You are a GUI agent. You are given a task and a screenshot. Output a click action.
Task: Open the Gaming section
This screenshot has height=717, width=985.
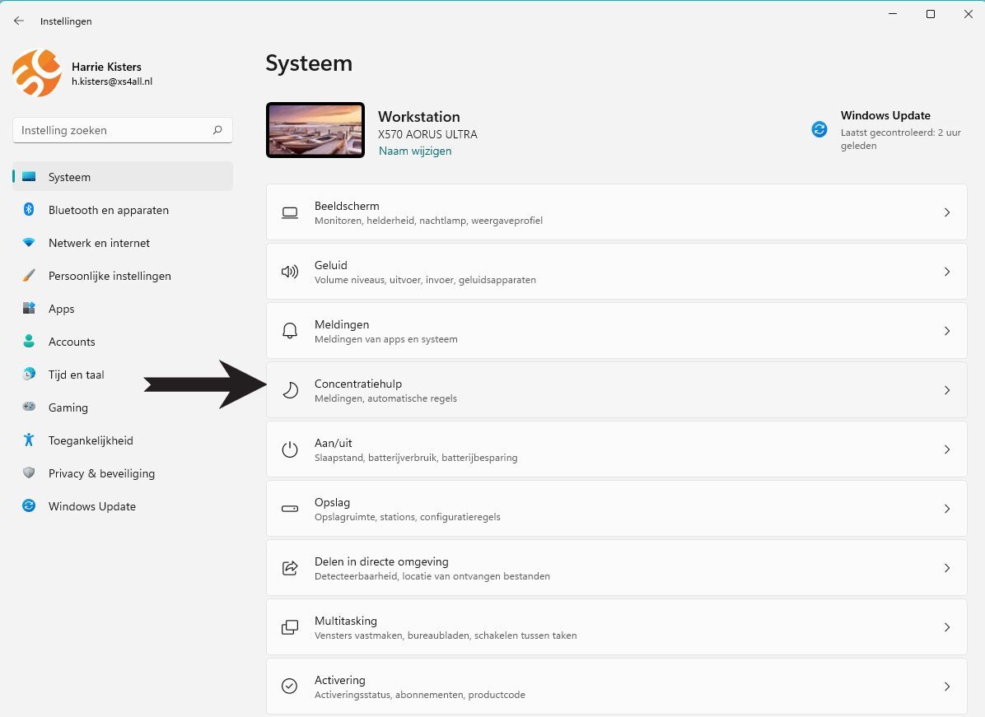123,407
